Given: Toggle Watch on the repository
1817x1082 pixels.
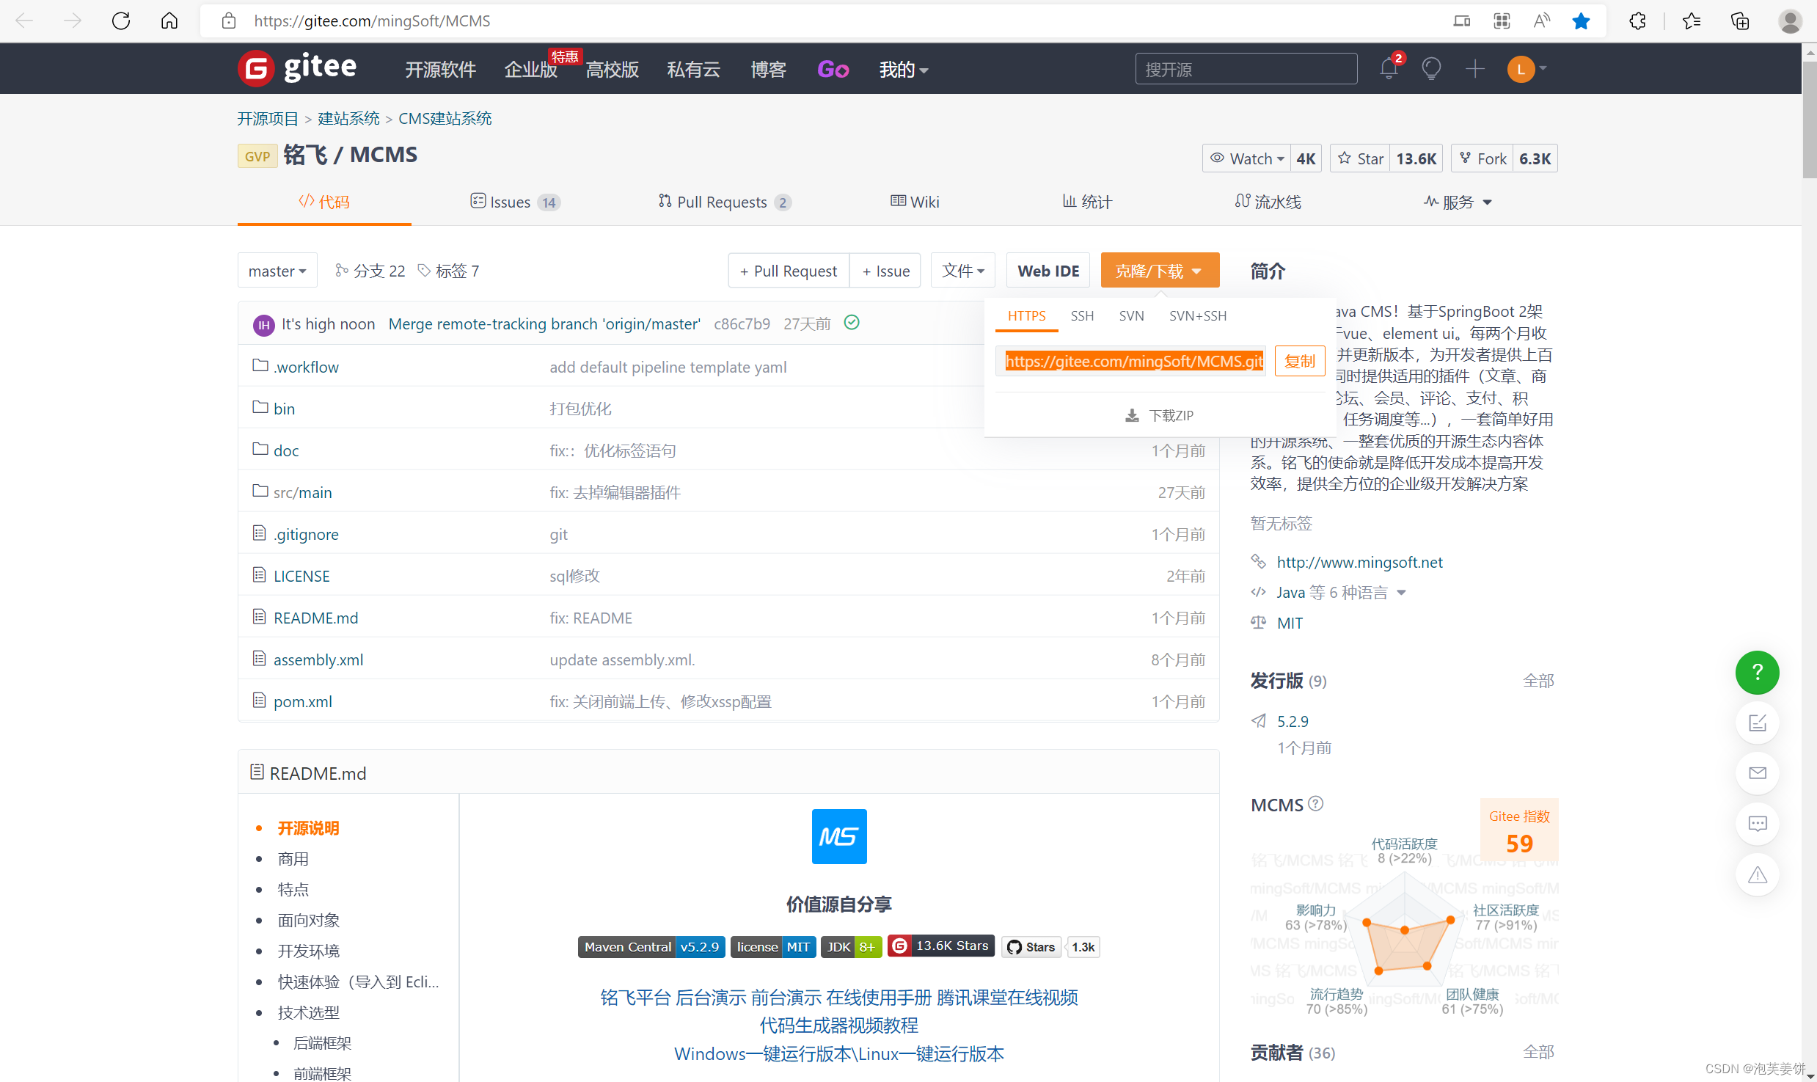Looking at the screenshot, I should (x=1246, y=158).
